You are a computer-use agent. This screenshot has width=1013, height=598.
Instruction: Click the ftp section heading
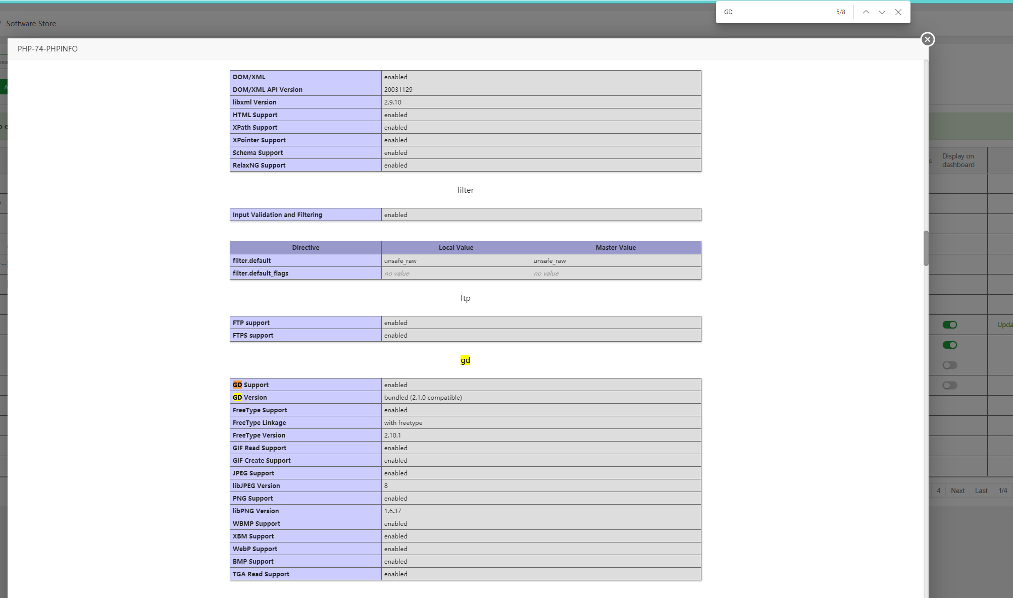click(465, 298)
